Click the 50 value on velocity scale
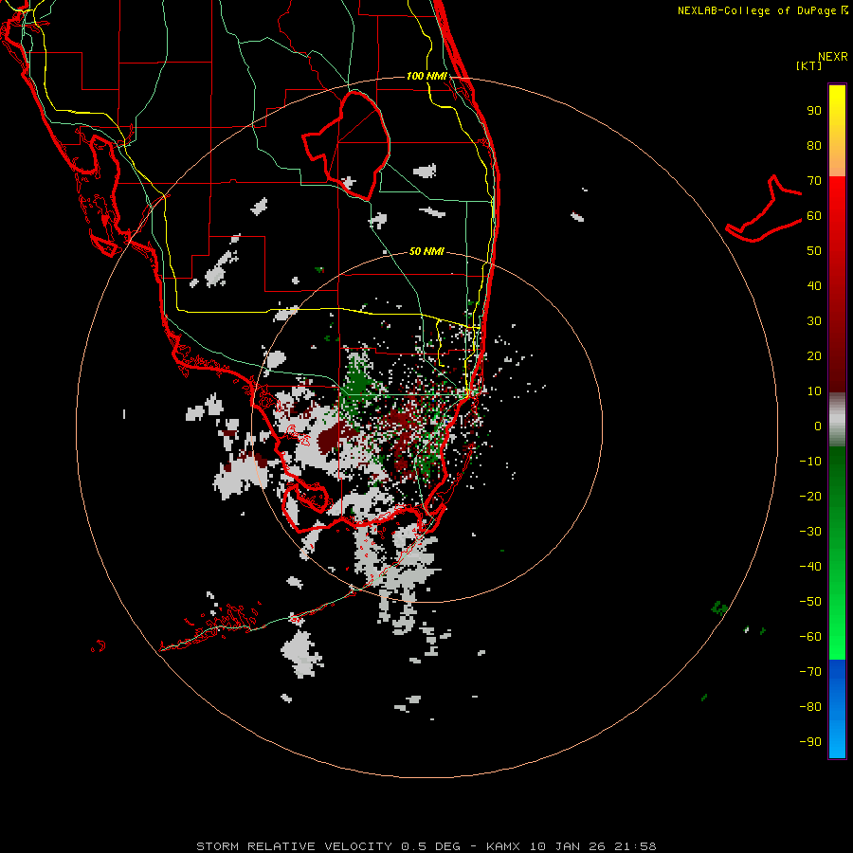The width and height of the screenshot is (853, 853). coord(814,251)
